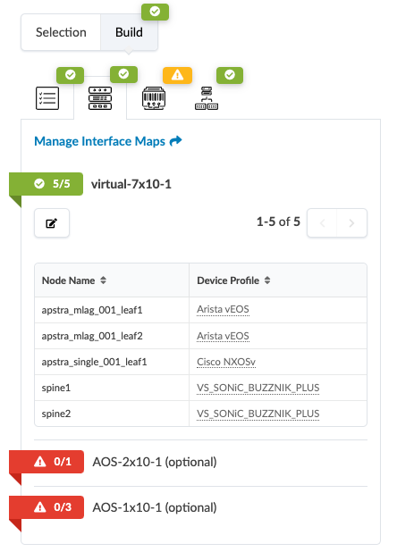
Task: Sort table by Node Name
Action: [x=103, y=280]
